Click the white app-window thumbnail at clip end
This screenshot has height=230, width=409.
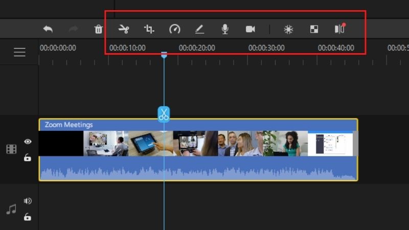(x=330, y=144)
